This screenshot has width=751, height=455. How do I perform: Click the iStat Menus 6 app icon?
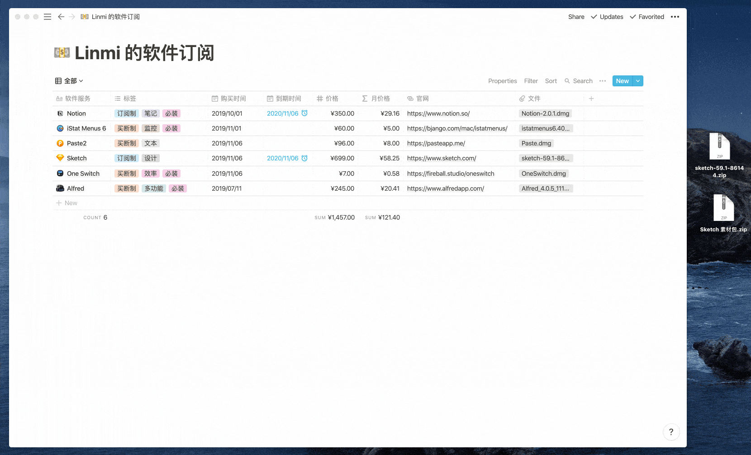pyautogui.click(x=60, y=128)
